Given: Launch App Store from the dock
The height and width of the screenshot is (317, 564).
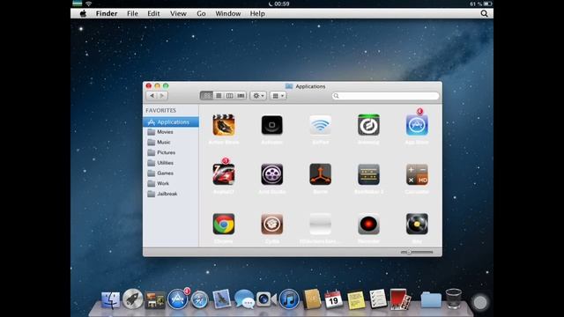Looking at the screenshot, I should 178,299.
